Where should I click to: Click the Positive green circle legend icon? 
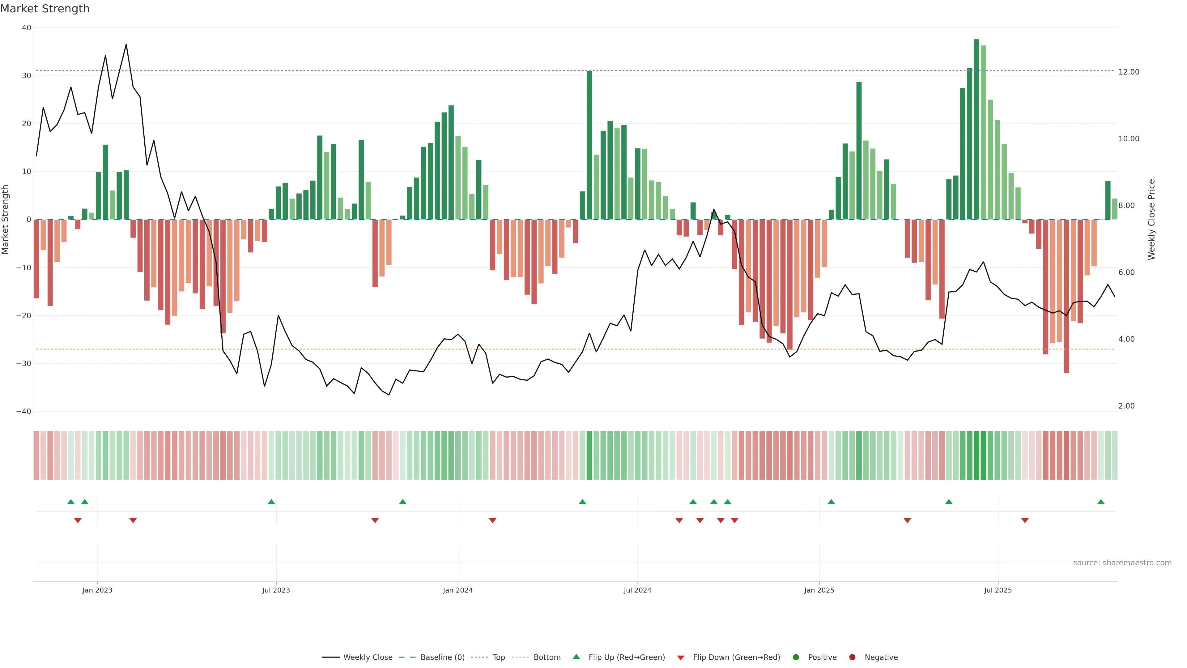(796, 657)
